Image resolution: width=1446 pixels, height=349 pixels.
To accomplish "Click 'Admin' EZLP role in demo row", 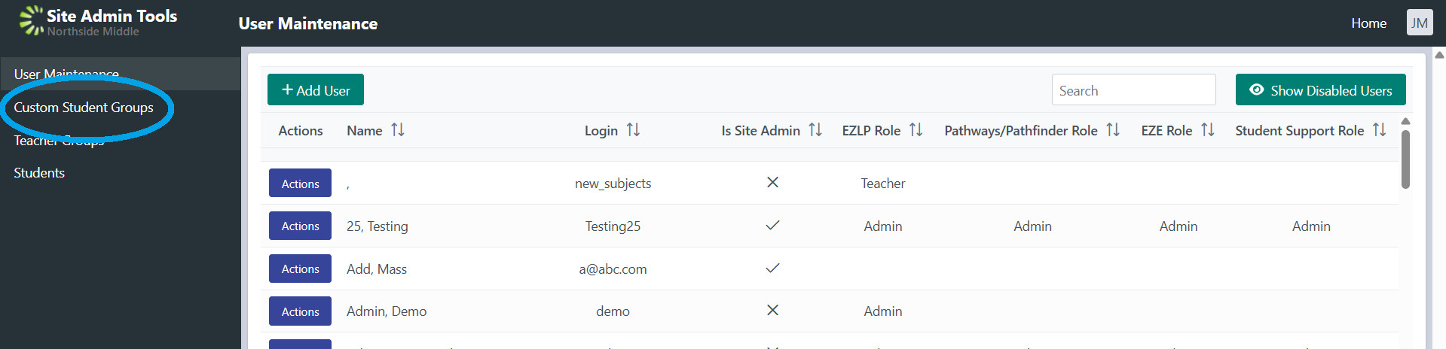I will point(883,311).
